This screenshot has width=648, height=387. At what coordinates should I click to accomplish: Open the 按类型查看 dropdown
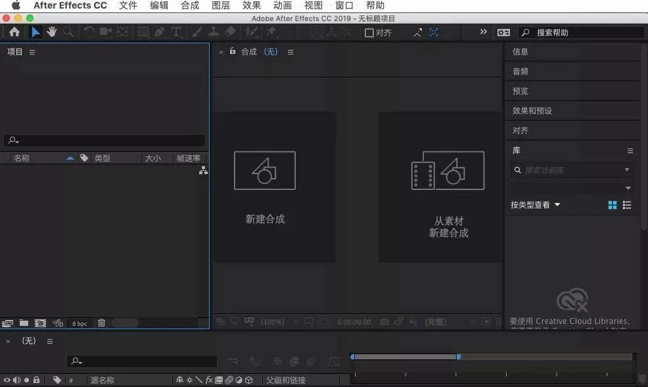[x=535, y=205]
